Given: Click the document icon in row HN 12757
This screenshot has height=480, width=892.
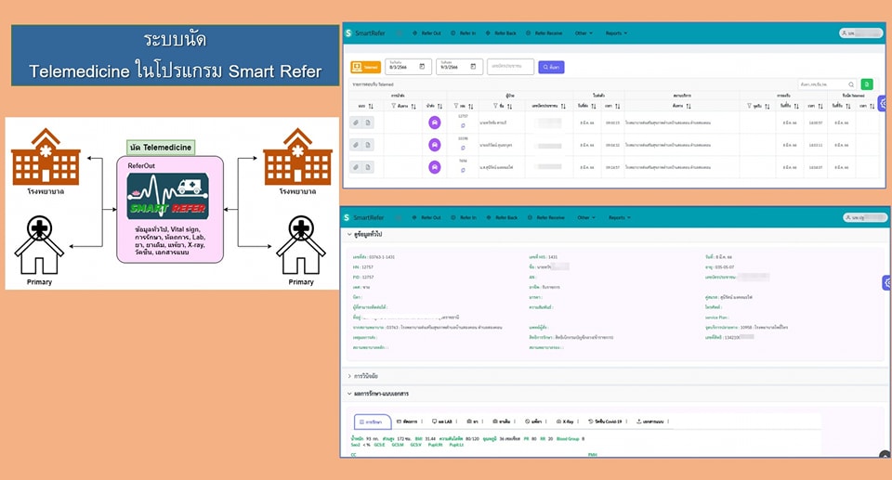Looking at the screenshot, I should coord(368,123).
